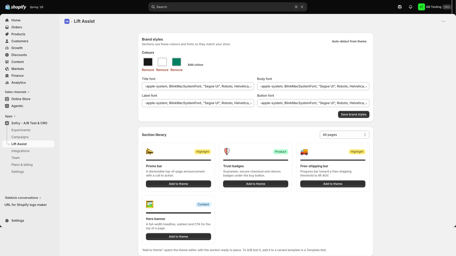This screenshot has height=256, width=456.
Task: Add Hero banner to theme
Action: coord(178,237)
